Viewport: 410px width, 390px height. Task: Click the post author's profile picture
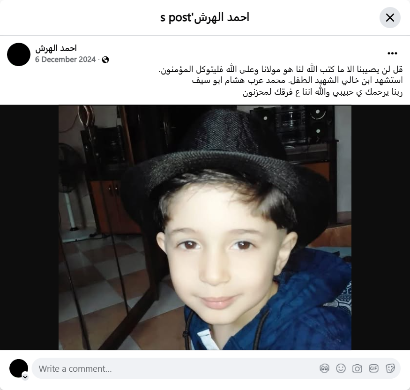pyautogui.click(x=19, y=54)
